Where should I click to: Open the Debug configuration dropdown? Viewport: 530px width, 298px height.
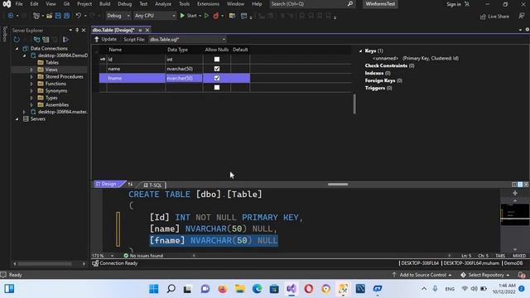tap(118, 16)
